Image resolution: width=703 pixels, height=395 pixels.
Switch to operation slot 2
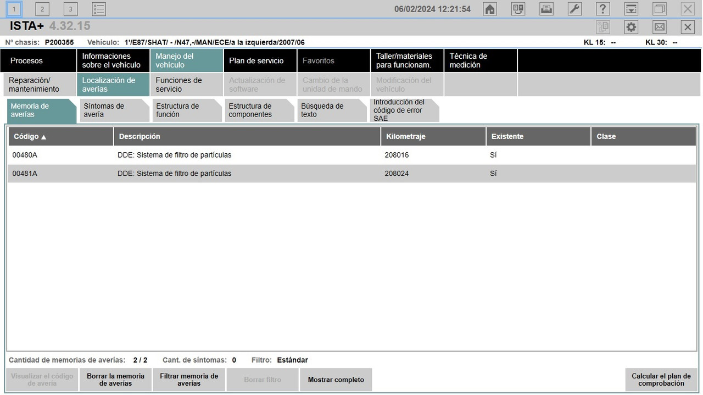(x=42, y=9)
